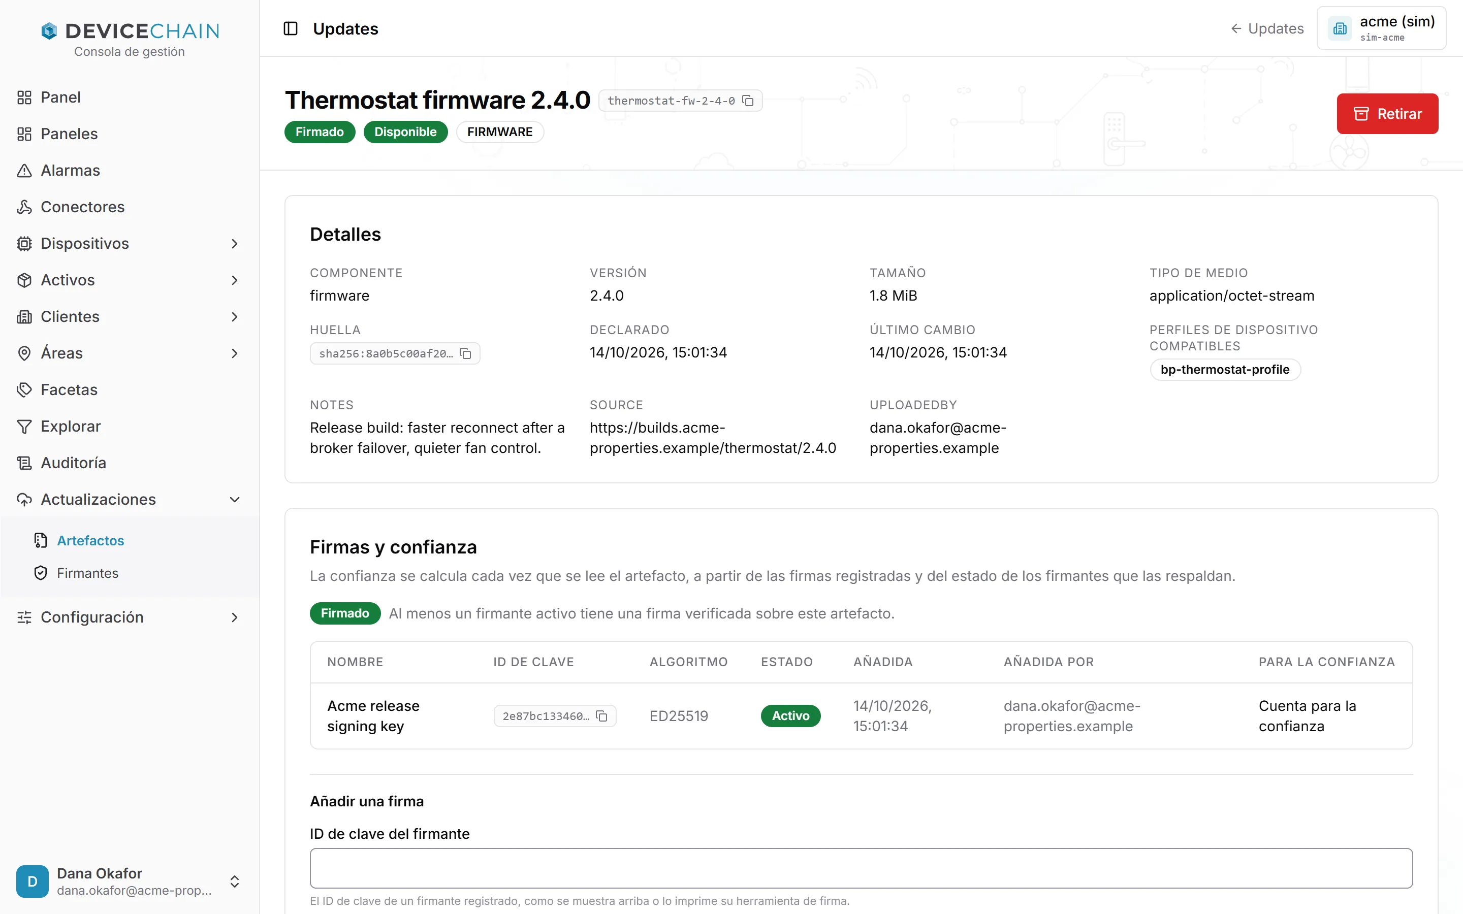Click the DeviceChain logo

click(130, 31)
